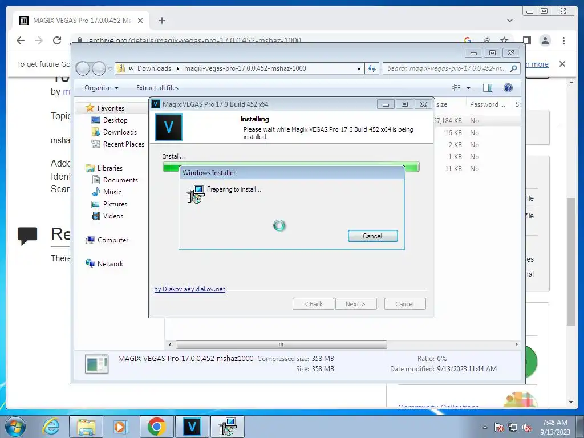Open Windows Media Player taskbar icon
Image resolution: width=584 pixels, height=438 pixels.
(121, 427)
